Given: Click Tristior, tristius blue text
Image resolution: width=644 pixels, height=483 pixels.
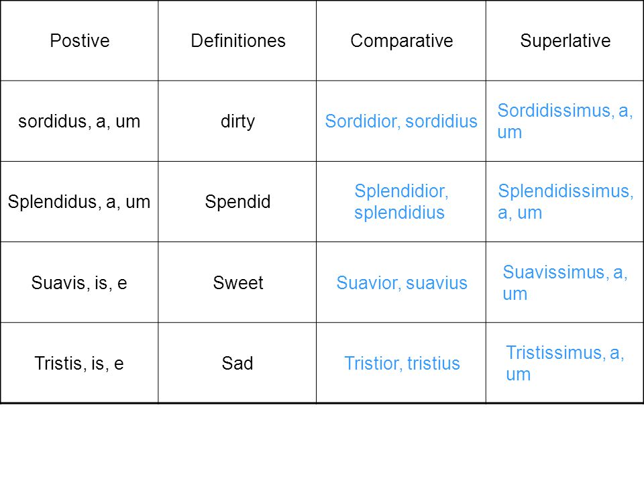Looking at the screenshot, I should (x=402, y=363).
